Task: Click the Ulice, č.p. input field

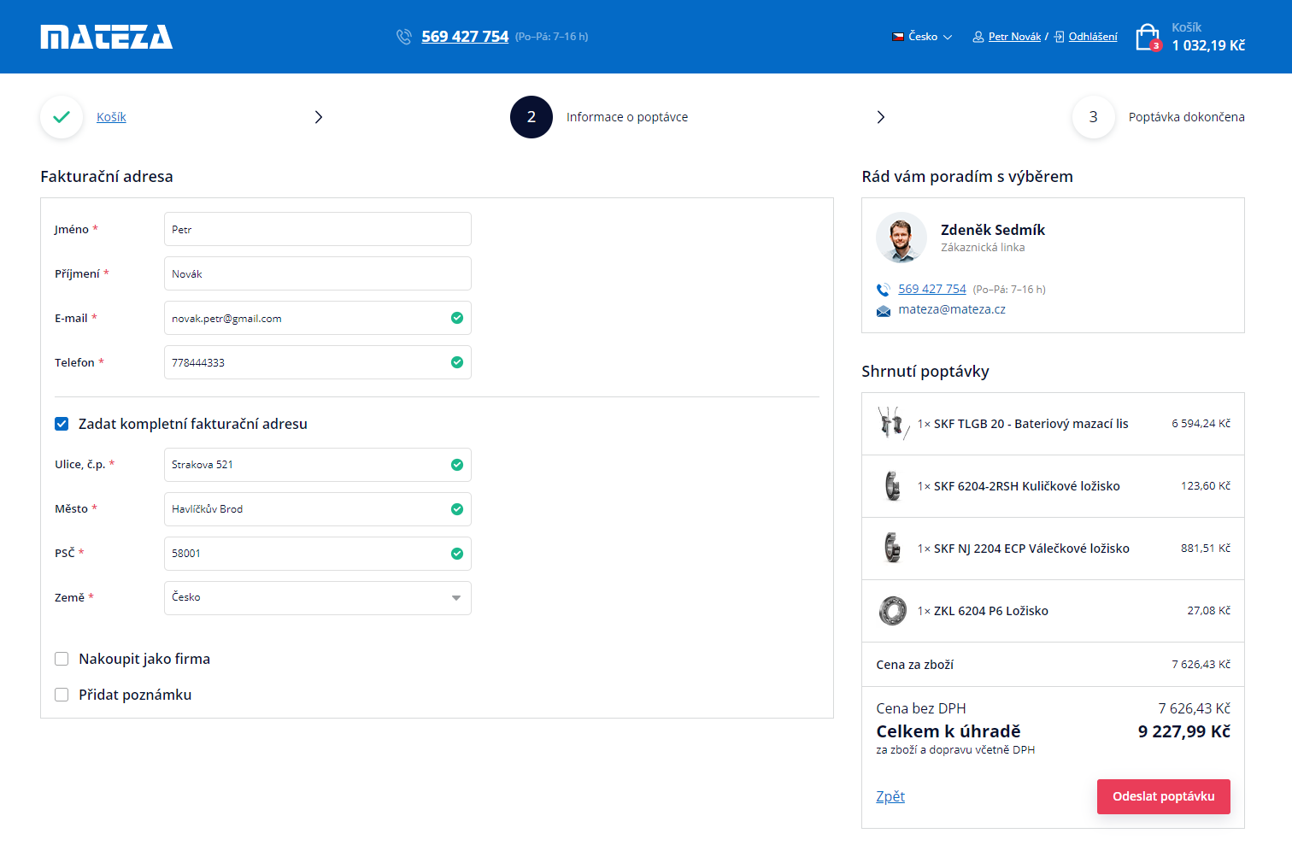Action: (318, 465)
